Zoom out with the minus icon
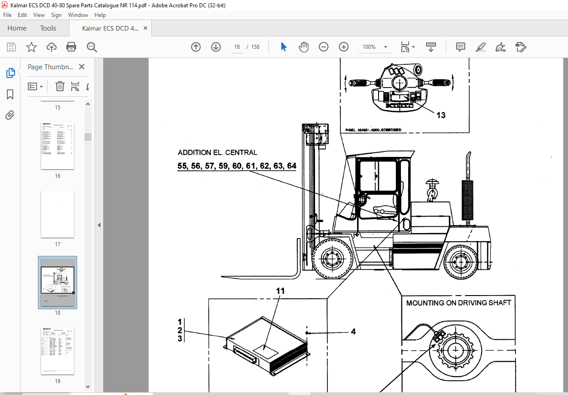 coord(324,47)
